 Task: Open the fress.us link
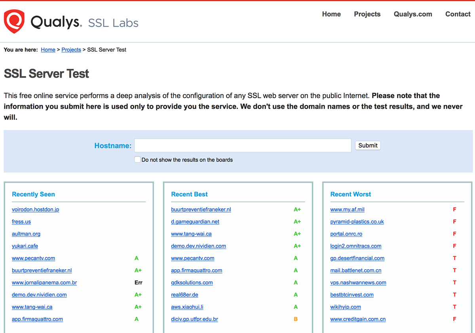click(21, 222)
